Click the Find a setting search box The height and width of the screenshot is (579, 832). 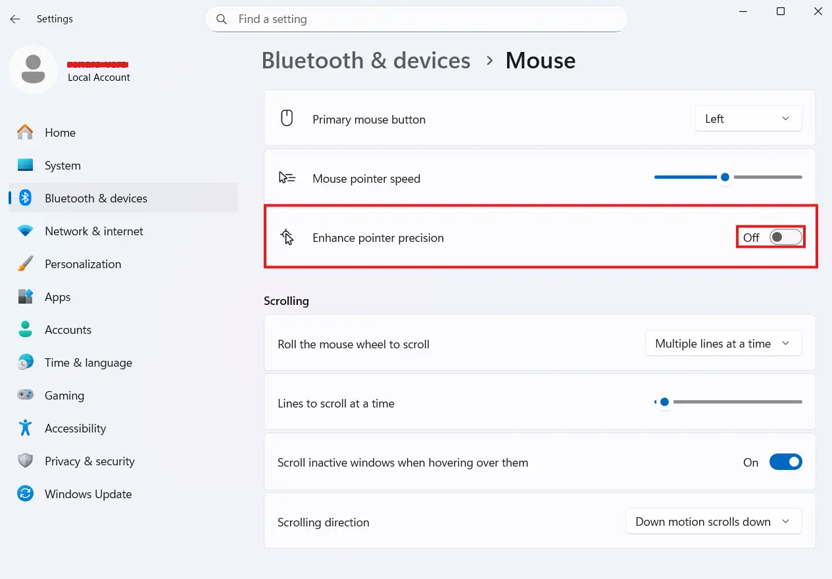click(416, 19)
